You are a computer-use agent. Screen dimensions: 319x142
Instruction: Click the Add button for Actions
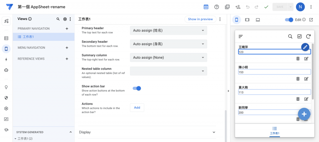137,107
